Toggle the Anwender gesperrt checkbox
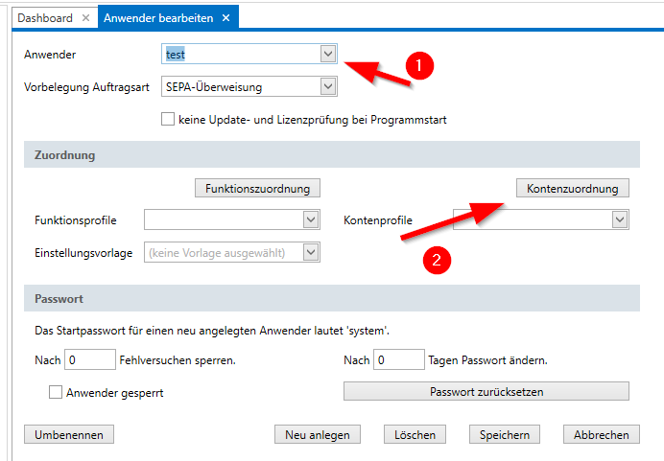664x461 pixels. click(x=56, y=392)
